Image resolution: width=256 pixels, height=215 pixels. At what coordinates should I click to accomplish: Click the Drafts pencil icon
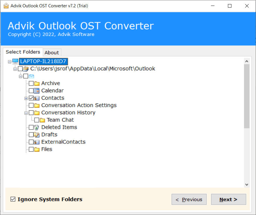point(37,135)
